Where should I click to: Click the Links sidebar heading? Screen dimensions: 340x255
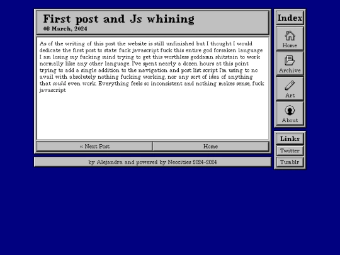(290, 139)
